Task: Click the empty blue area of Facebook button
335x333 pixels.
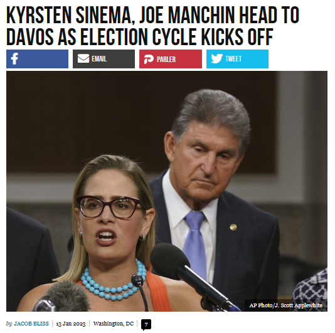Action: coord(44,59)
